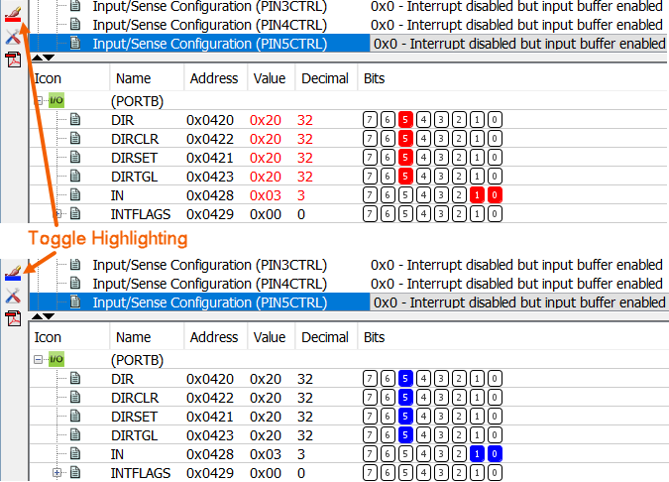669x482 pixels.
Task: Click the green I/O icon in the red-highlight view
Action: point(56,101)
